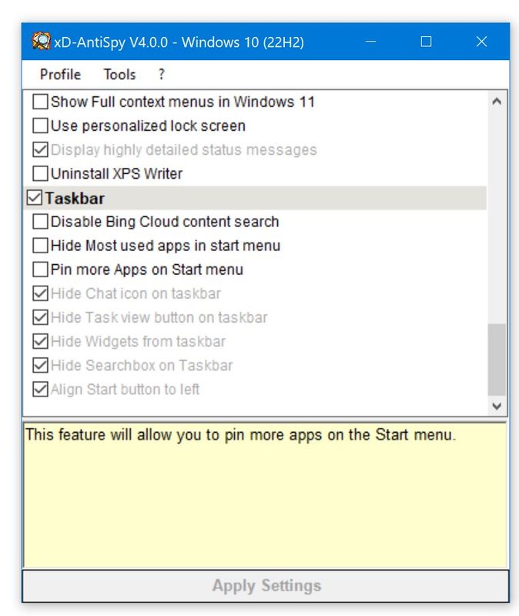The image size is (519, 616).
Task: Click the scrollbar down arrow
Action: 497,406
